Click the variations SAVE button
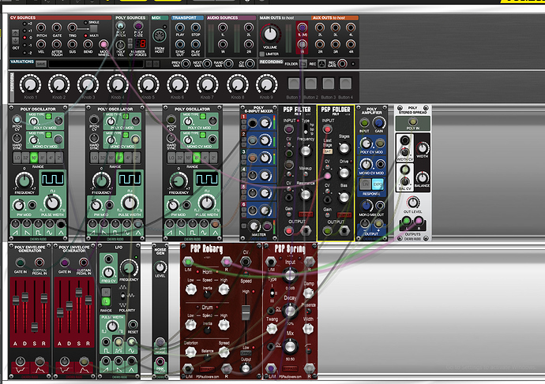The image size is (545, 384). pos(41,64)
